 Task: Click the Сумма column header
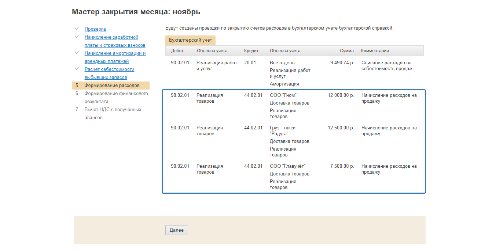346,51
